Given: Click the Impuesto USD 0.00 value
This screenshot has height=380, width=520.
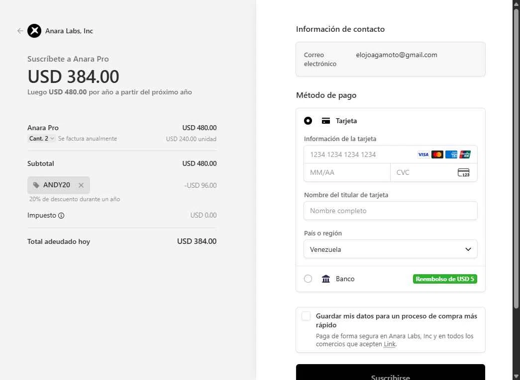Looking at the screenshot, I should point(204,215).
